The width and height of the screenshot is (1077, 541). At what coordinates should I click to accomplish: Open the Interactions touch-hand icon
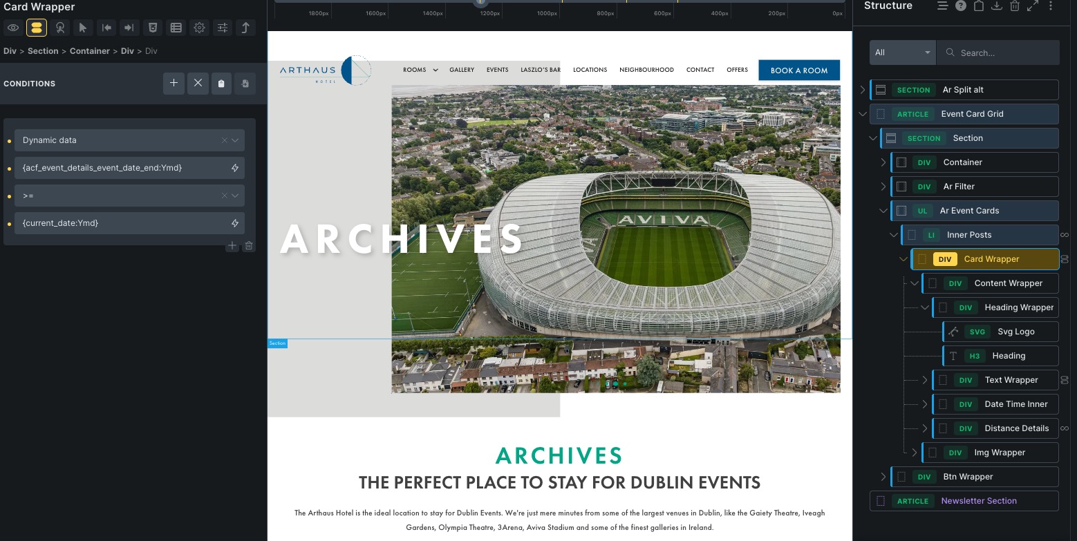[x=60, y=28]
